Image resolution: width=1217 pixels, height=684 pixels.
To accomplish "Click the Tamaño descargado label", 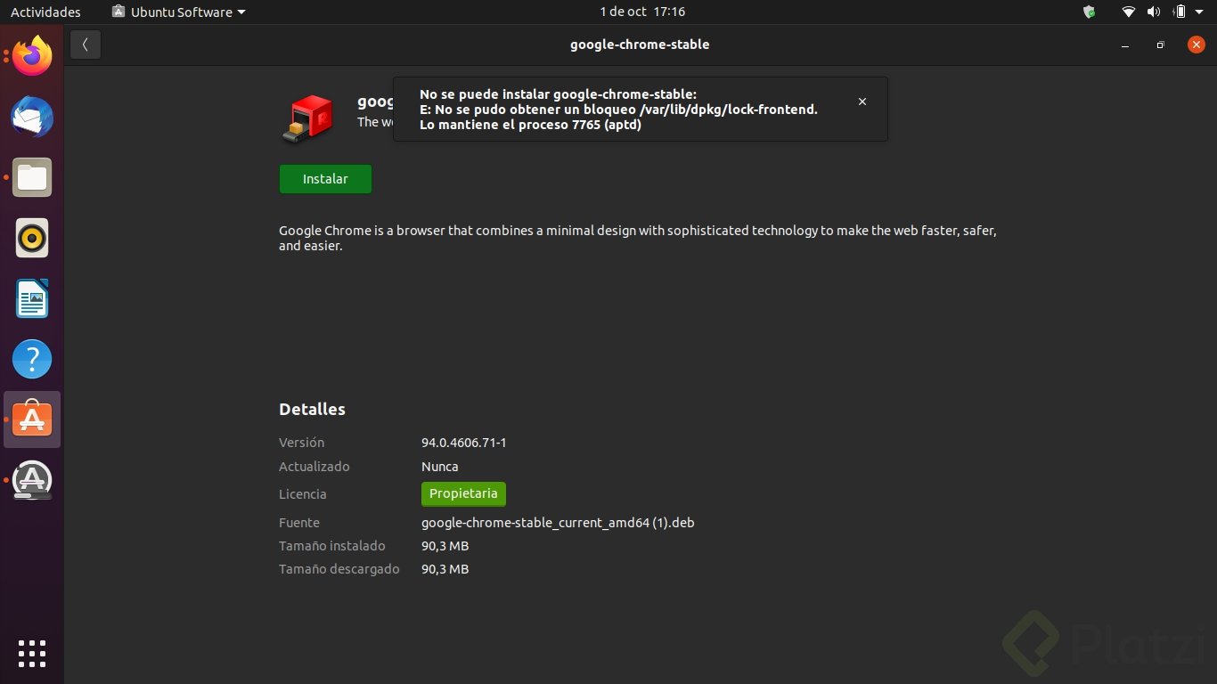I will click(x=339, y=569).
